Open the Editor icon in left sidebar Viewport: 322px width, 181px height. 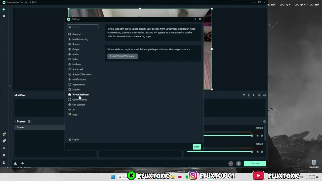[x=4, y=9]
